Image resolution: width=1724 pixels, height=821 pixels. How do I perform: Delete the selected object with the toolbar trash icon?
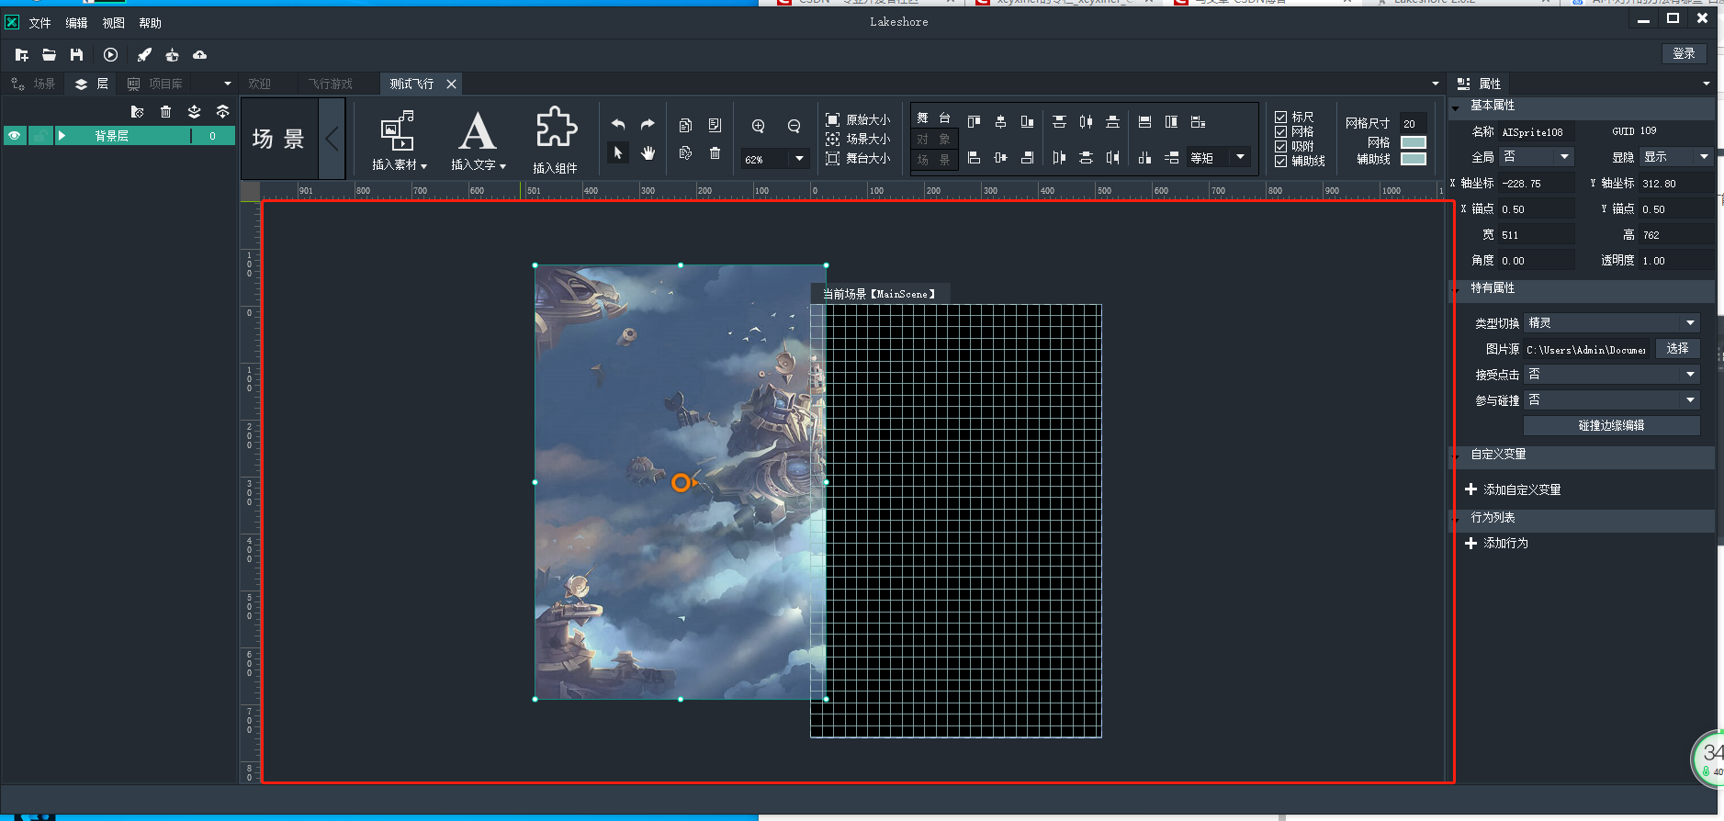pos(715,153)
